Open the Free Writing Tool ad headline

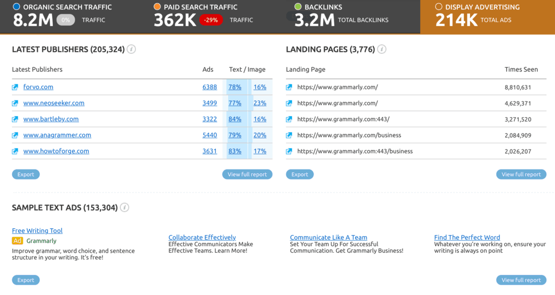(37, 231)
